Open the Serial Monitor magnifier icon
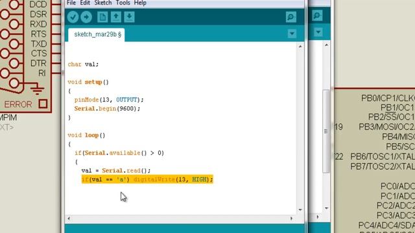This screenshot has width=415, height=233. click(x=291, y=17)
